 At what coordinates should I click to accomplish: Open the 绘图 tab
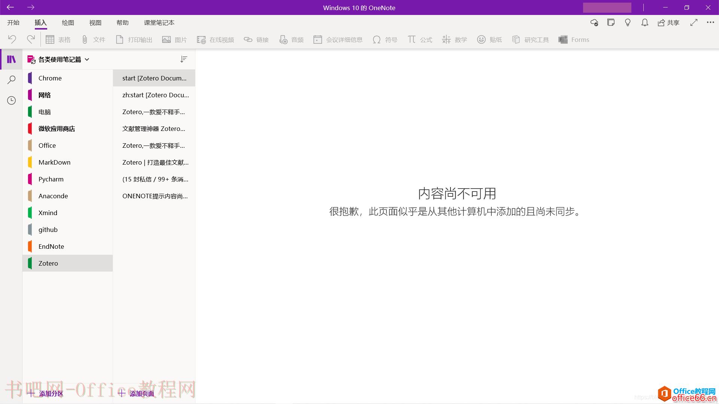click(x=68, y=23)
